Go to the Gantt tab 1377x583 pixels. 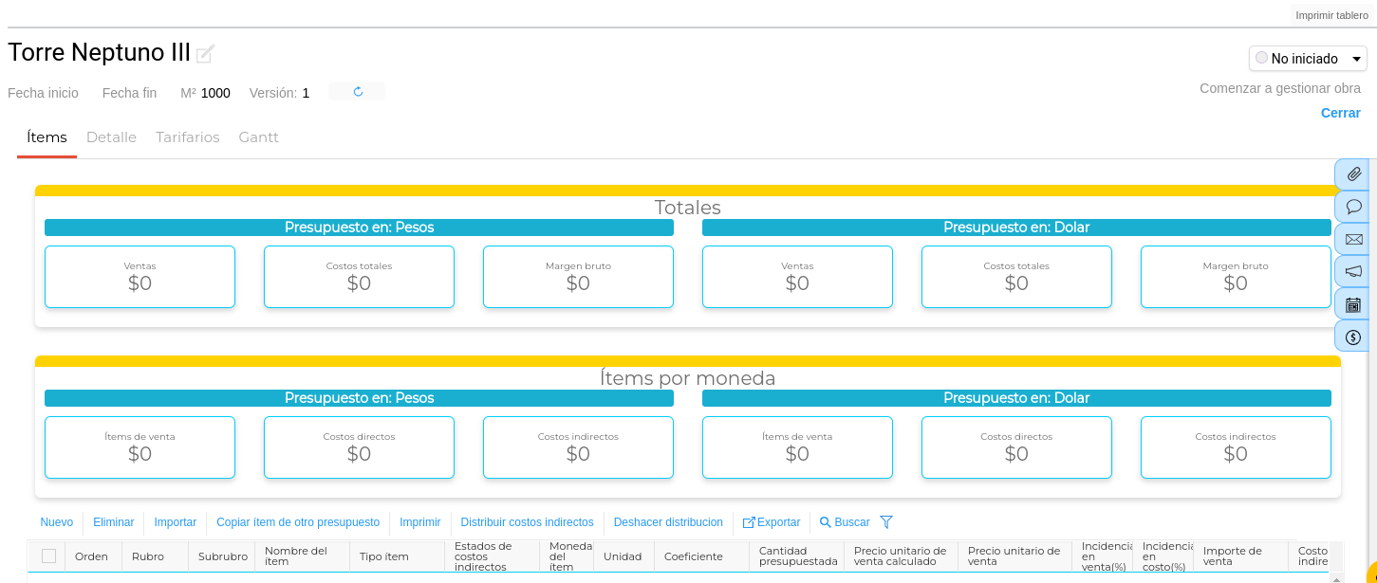(259, 137)
